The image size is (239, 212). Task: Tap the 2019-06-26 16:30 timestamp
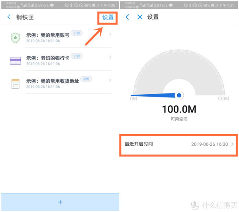(x=210, y=144)
